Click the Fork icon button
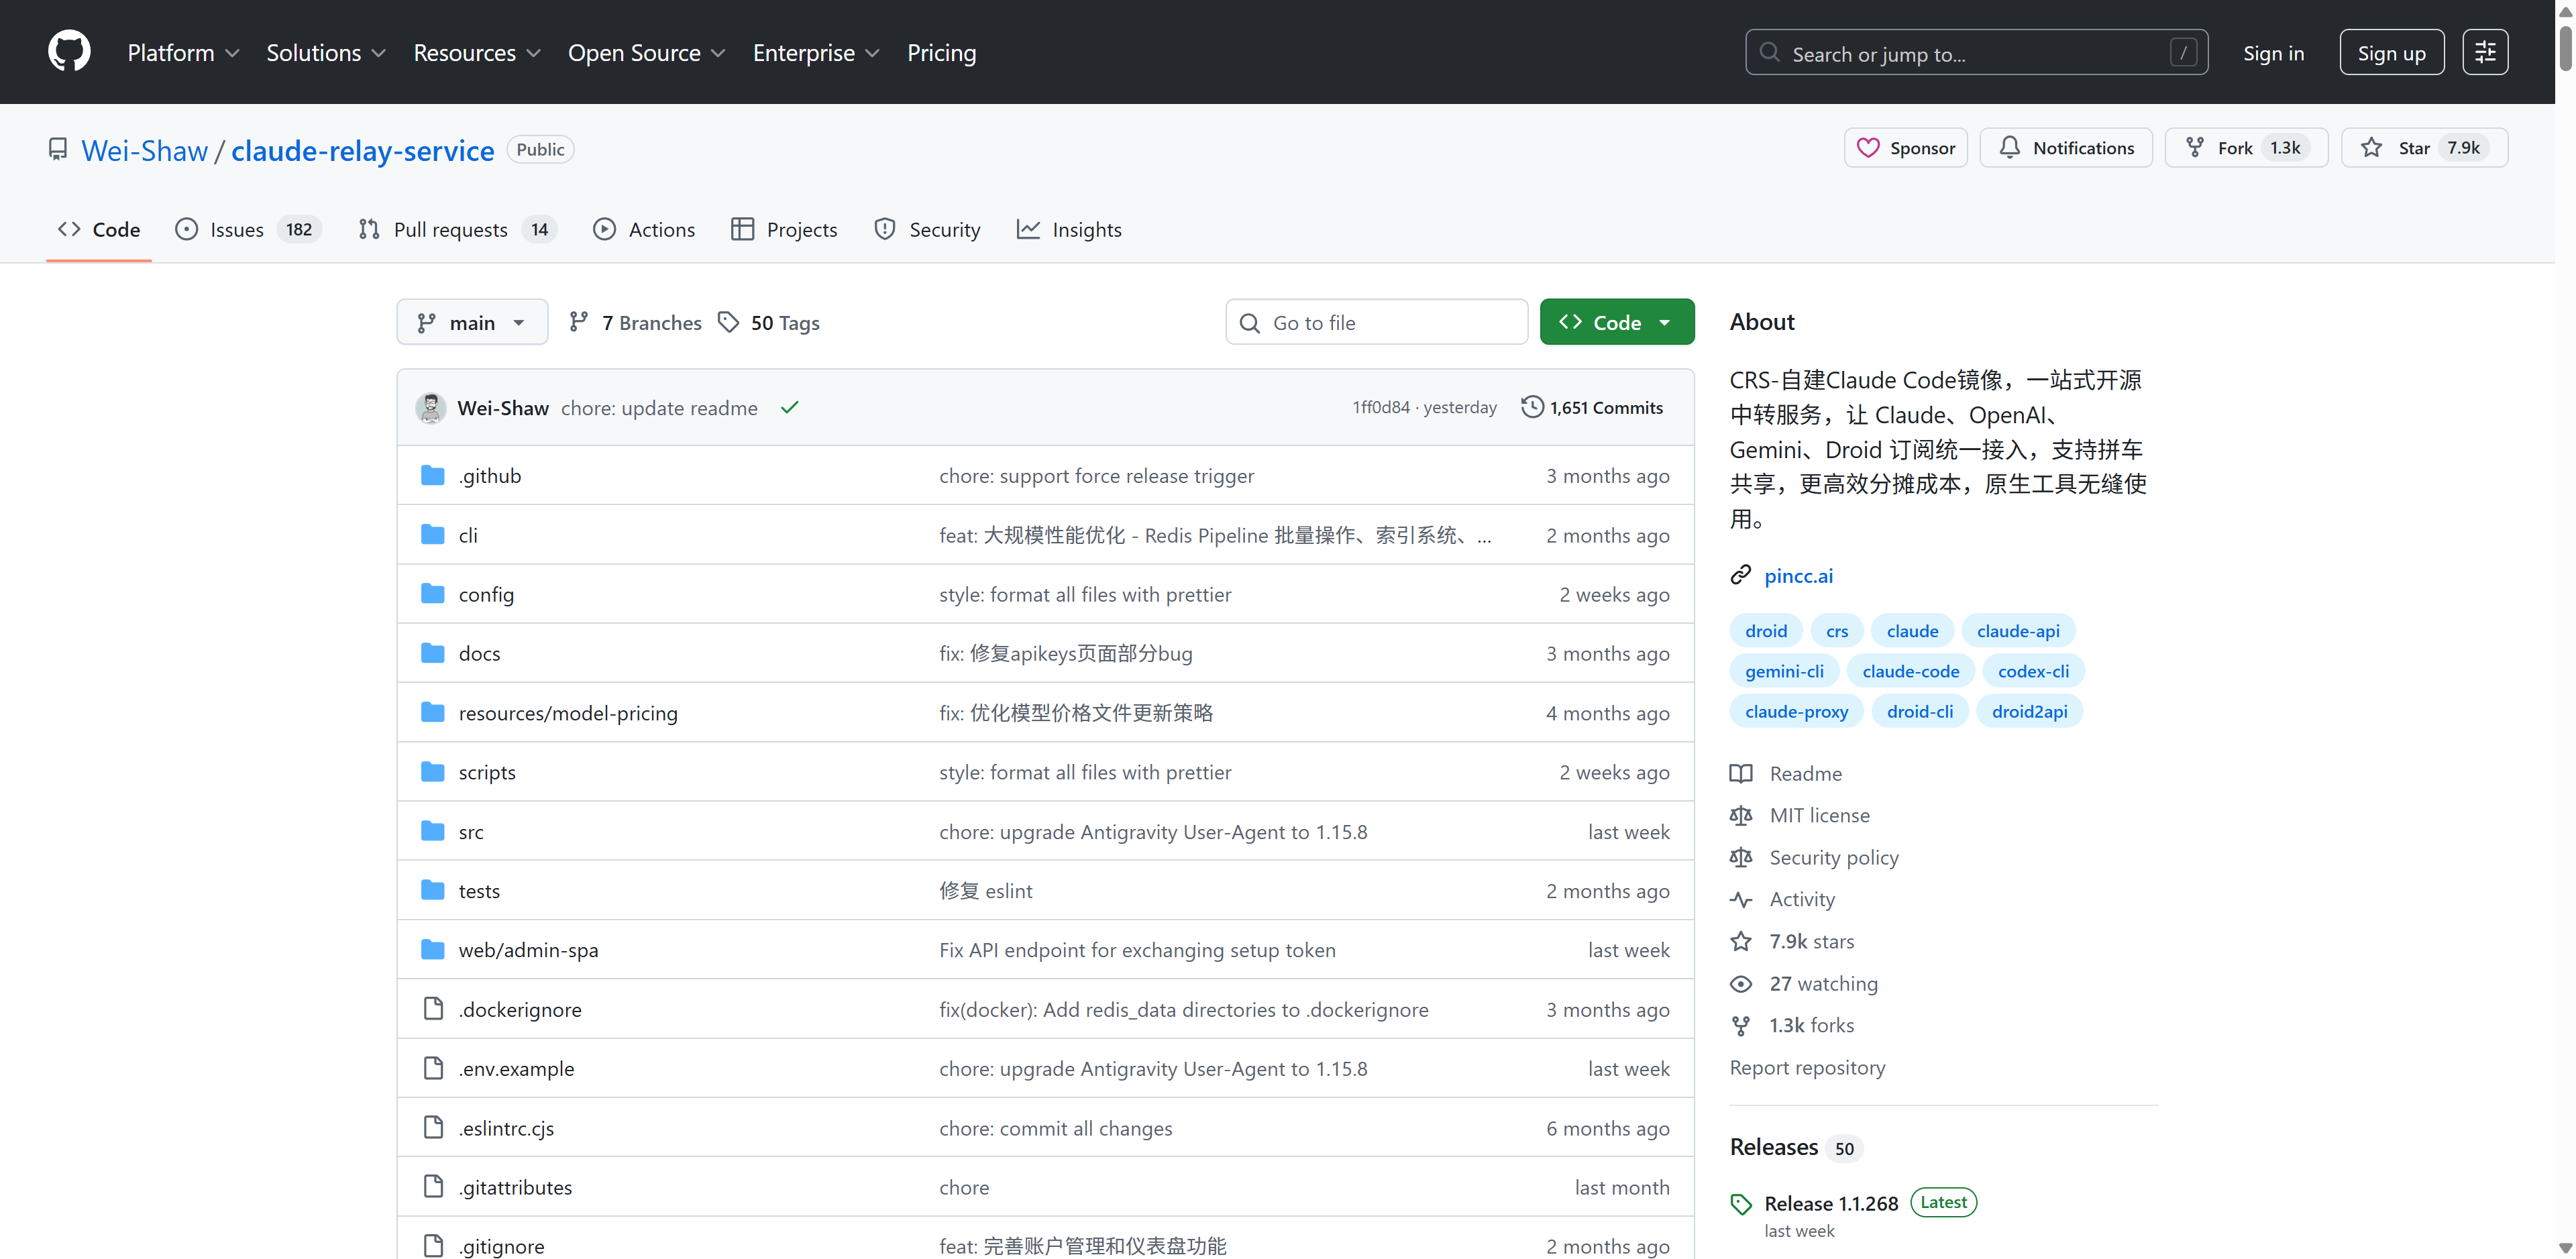2576x1259 pixels. (x=2194, y=148)
